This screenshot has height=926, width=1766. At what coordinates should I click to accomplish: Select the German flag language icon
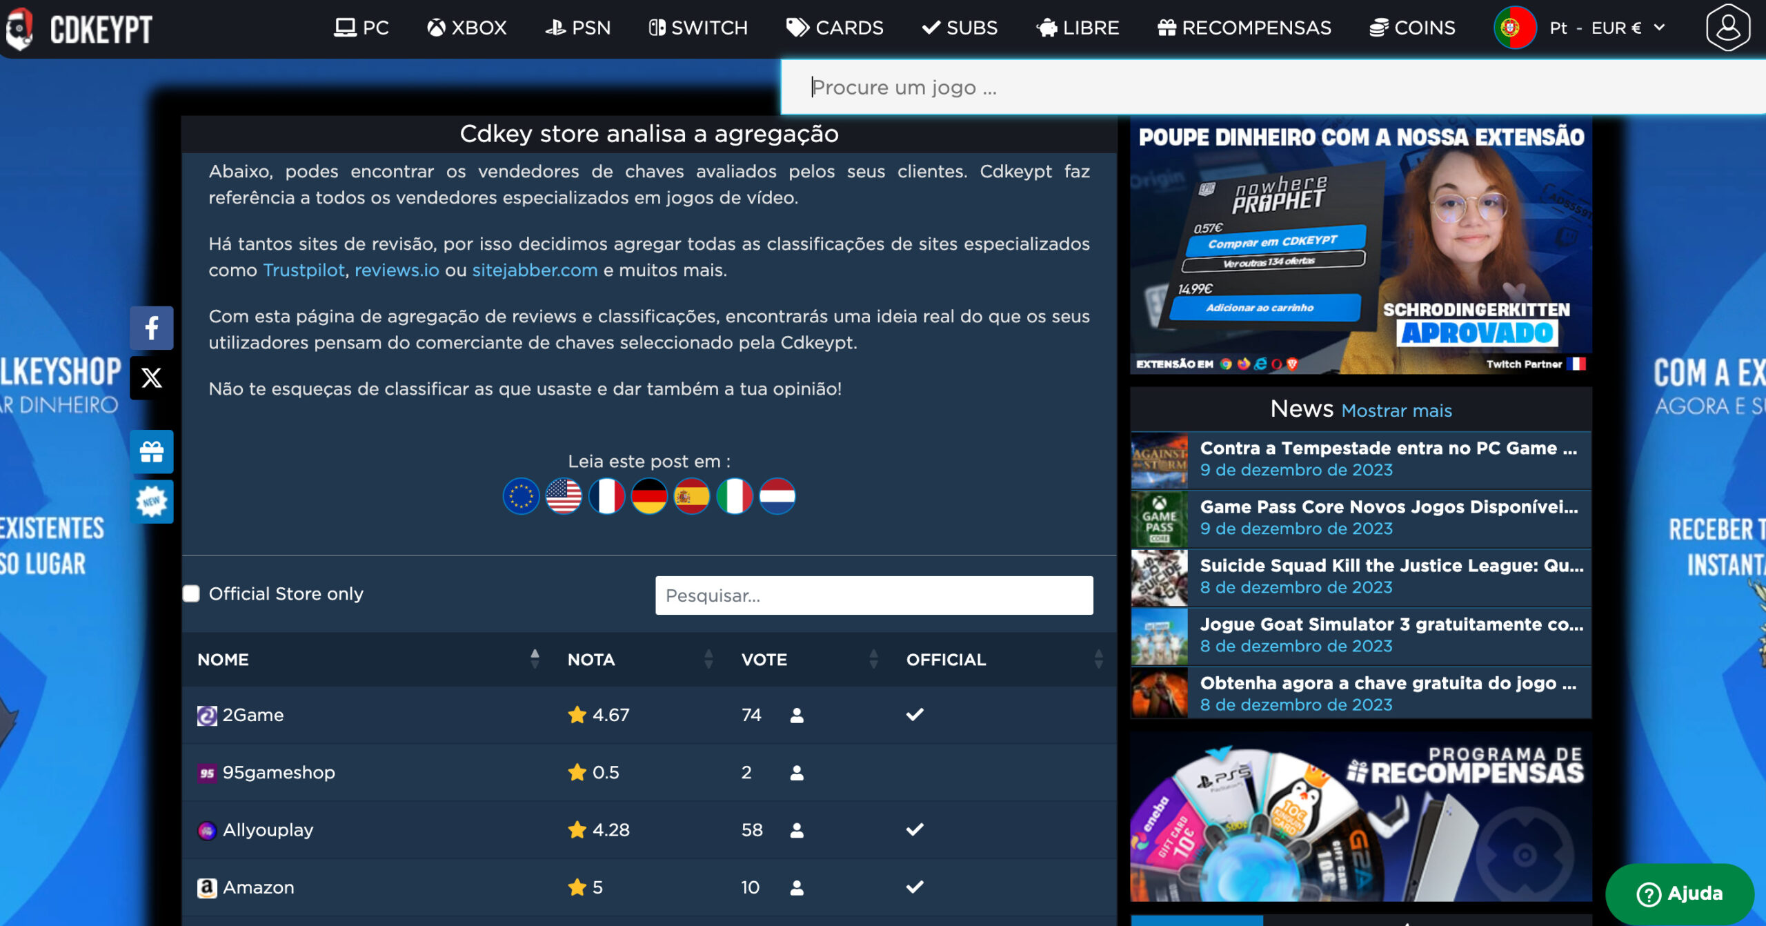(649, 496)
